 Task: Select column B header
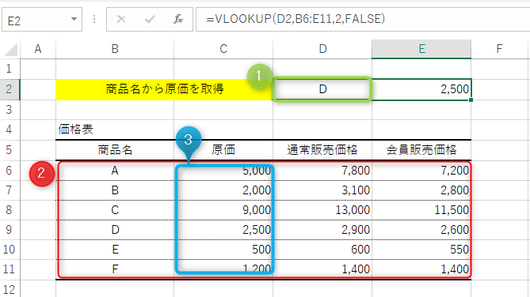[115, 49]
